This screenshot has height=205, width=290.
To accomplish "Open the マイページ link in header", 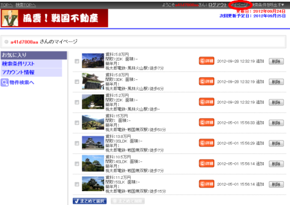I will point(240,5).
